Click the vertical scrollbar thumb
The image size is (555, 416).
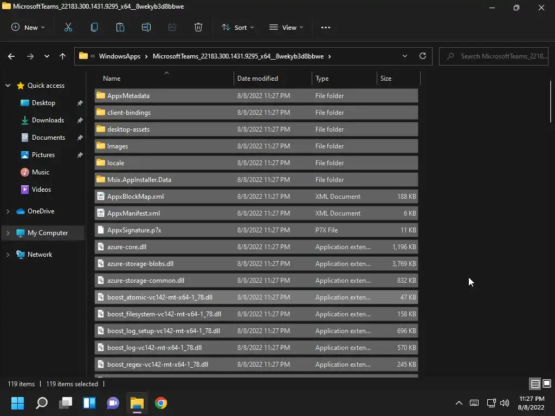point(551,101)
